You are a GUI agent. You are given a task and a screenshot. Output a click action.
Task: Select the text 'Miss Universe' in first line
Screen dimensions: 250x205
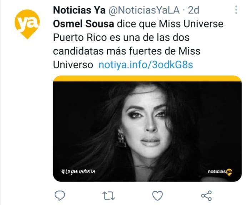pos(191,24)
